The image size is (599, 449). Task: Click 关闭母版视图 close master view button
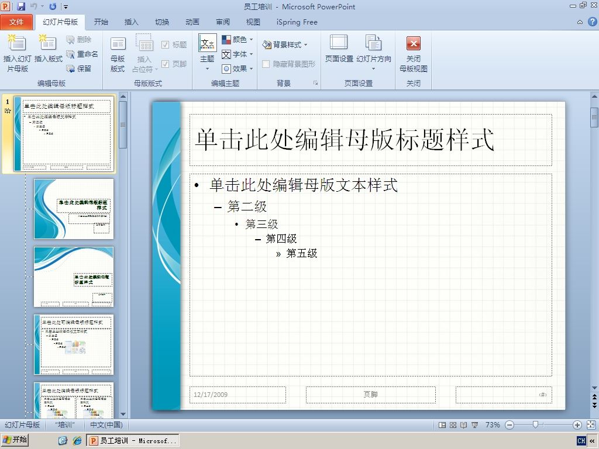[414, 54]
